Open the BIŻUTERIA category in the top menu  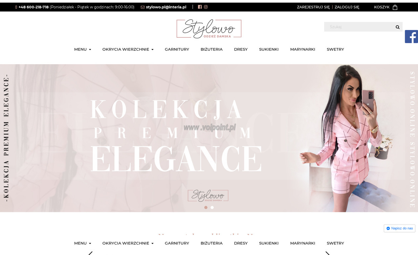tap(212, 49)
